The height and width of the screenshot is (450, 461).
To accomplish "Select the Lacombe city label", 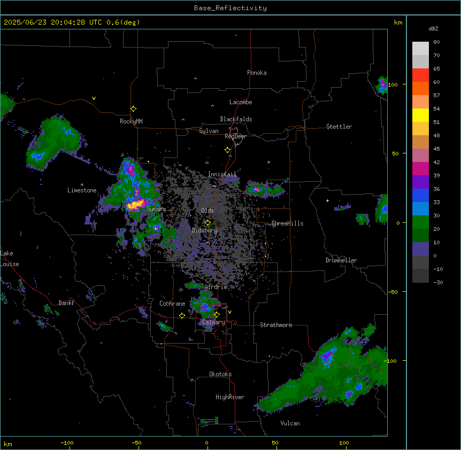I will point(241,102).
